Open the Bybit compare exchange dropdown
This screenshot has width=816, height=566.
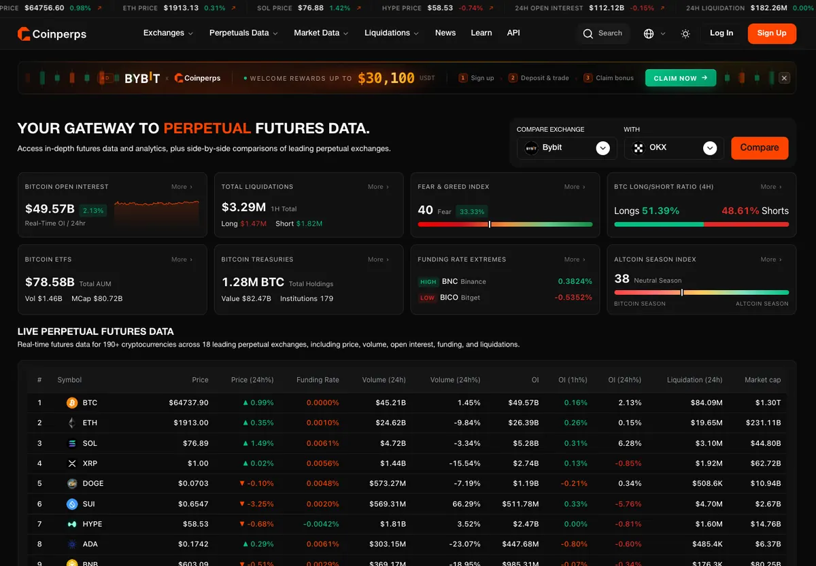[567, 148]
